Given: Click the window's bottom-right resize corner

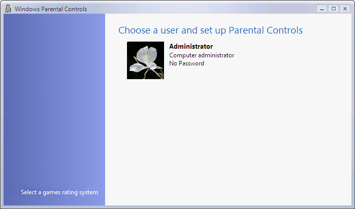Looking at the screenshot, I should coord(353,207).
